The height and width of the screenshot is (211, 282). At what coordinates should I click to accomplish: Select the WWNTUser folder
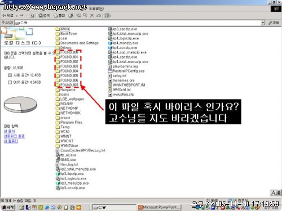pos(67,146)
